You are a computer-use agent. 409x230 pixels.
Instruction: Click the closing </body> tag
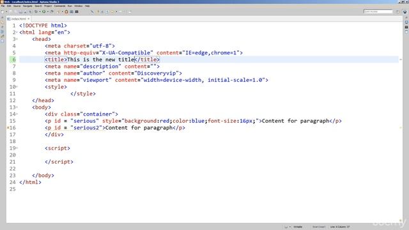click(43, 176)
